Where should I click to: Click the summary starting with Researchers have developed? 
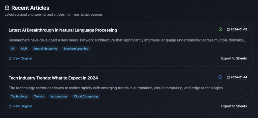(x=127, y=40)
